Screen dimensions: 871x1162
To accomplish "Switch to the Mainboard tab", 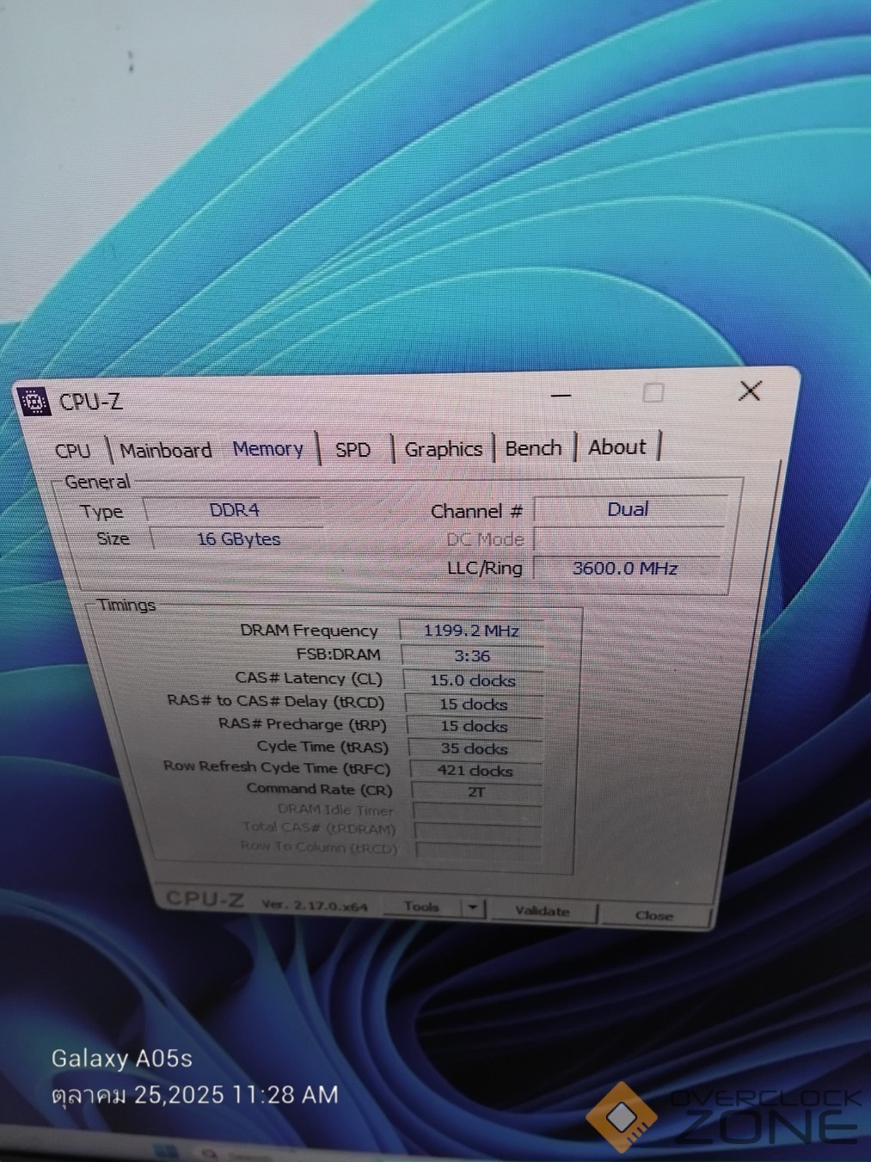I will click(x=165, y=451).
